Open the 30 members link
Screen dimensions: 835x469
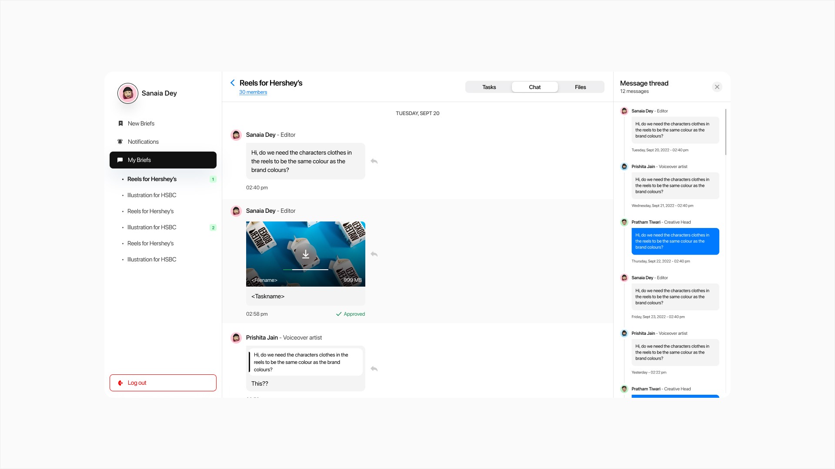pos(253,92)
